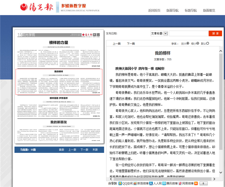Click article scrollbar down arrow

[221, 172]
